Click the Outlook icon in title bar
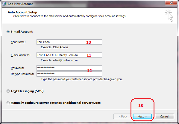The width and height of the screenshot is (179, 124). pyautogui.click(x=4, y=4)
